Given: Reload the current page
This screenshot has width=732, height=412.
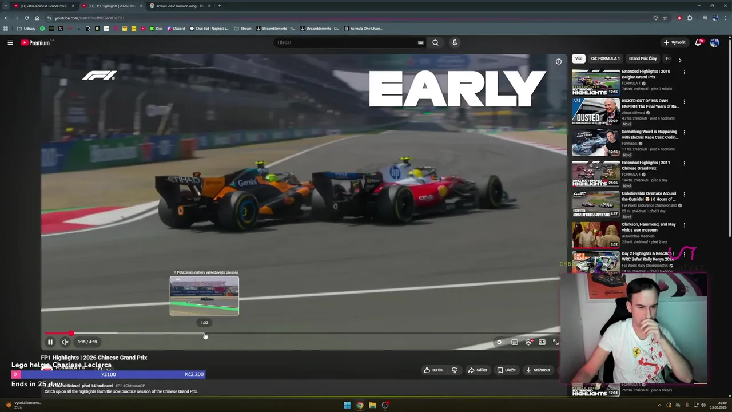Looking at the screenshot, I should 26,18.
